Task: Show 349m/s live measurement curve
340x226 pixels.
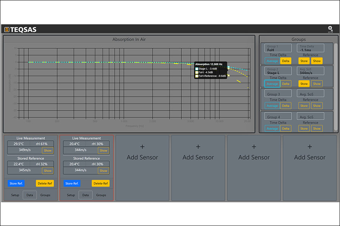Action: (x=48, y=151)
